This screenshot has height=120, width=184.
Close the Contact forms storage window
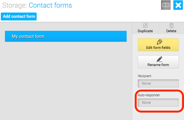pos(178,5)
